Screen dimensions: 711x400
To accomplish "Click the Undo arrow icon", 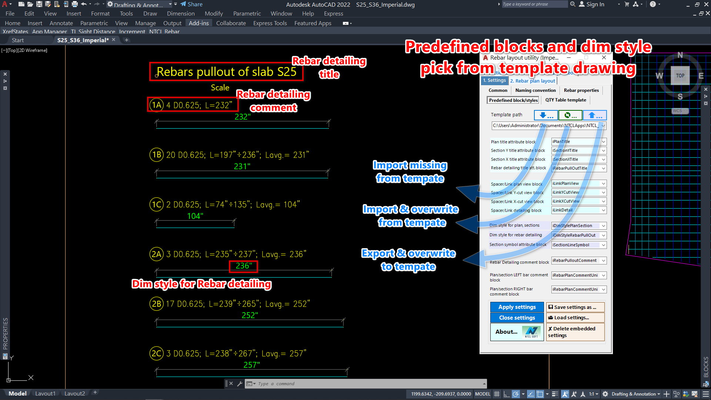I will [x=84, y=4].
